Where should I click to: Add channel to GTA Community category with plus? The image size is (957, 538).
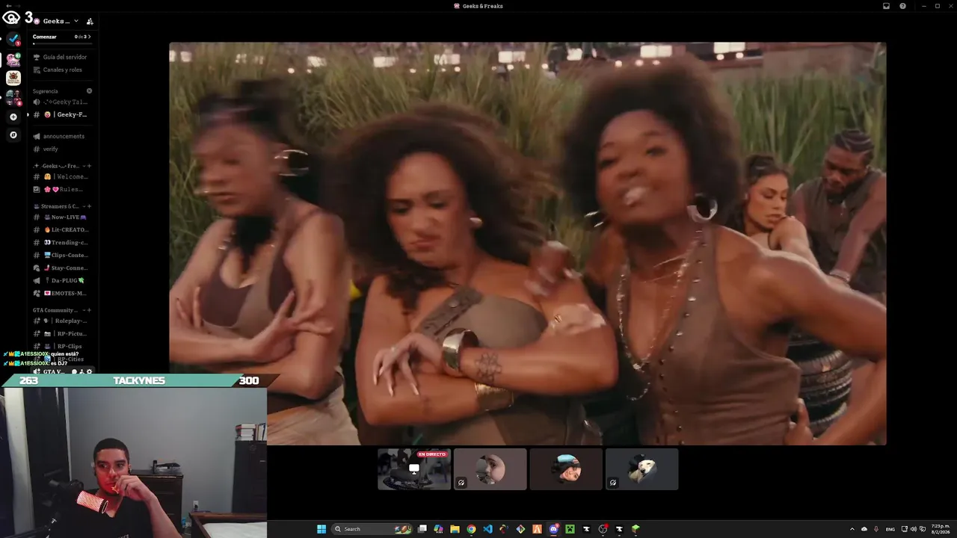[89, 310]
